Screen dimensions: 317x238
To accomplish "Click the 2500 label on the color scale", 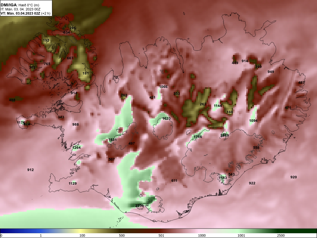I will point(281,235).
